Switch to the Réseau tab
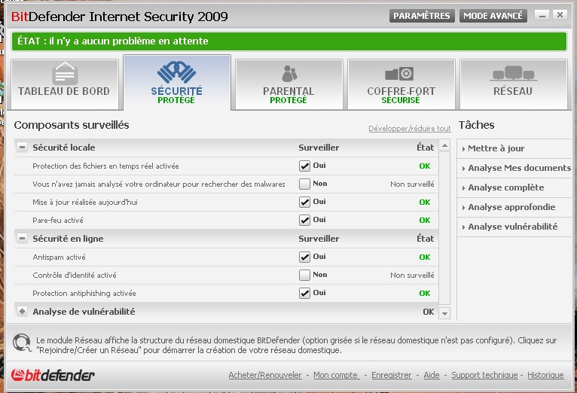 (x=513, y=84)
